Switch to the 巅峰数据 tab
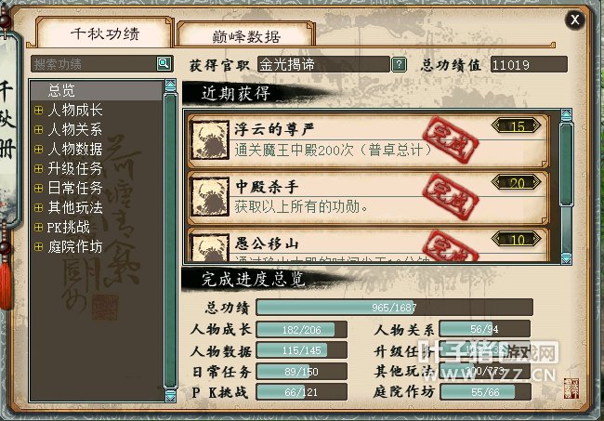Image resolution: width=604 pixels, height=421 pixels. [246, 36]
